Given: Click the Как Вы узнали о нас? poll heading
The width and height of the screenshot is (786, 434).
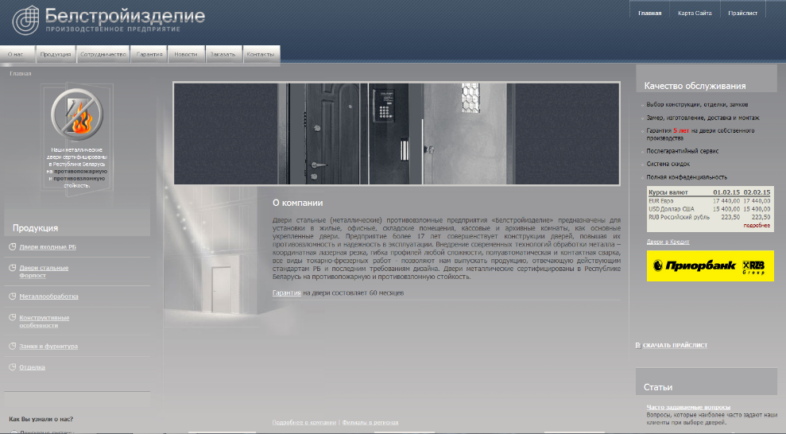Looking at the screenshot, I should 41,419.
